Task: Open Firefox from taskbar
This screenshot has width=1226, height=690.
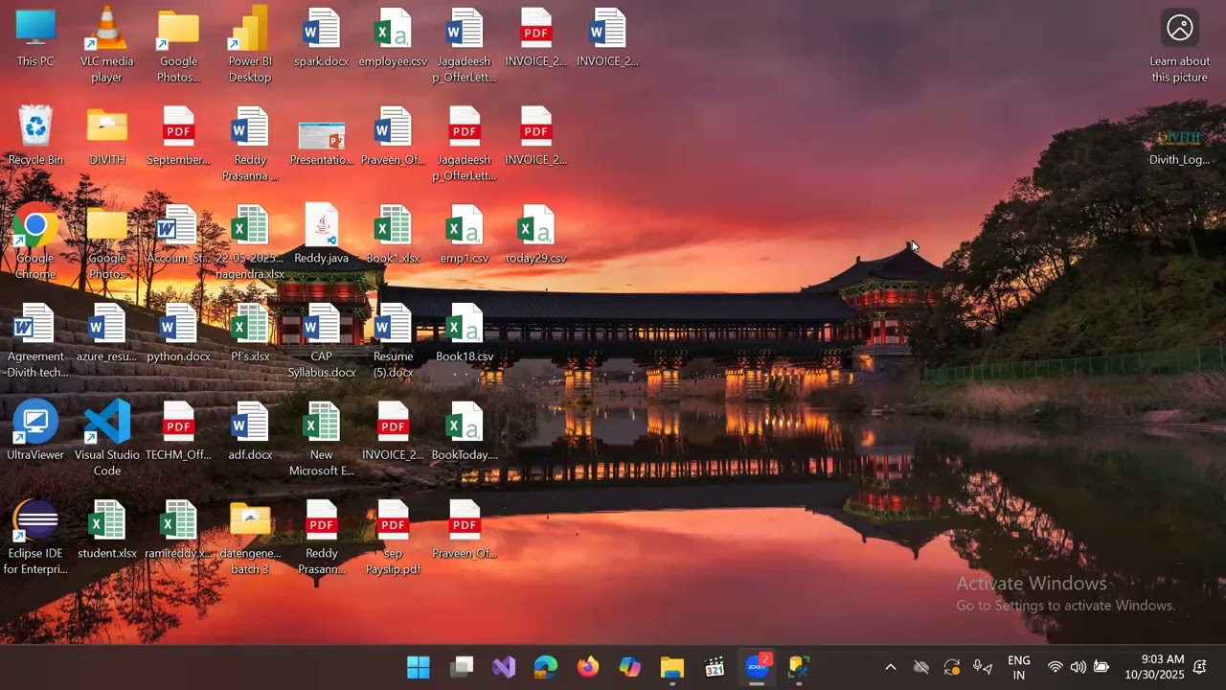Action: [588, 668]
